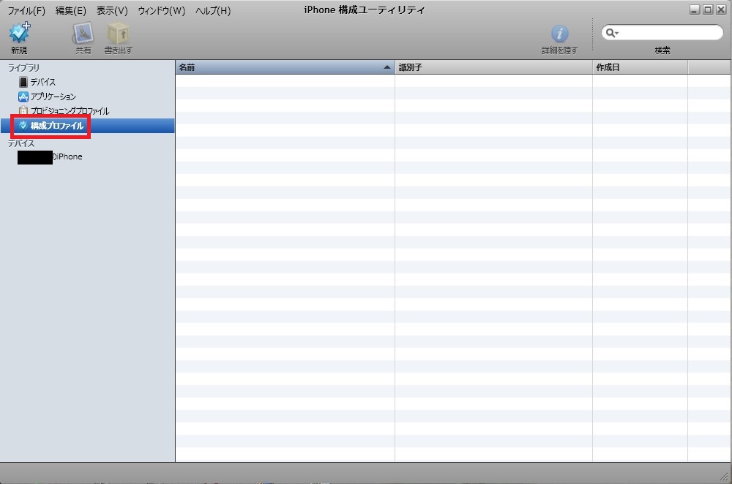Click the デバイス section heading above the iPhone
This screenshot has width=732, height=484.
(x=21, y=143)
